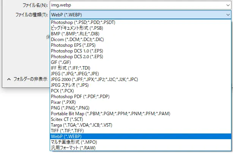Viewport: 233px width, 154px height.
Task: Choose マルチ画像形式 (*.MPO) format
Action: coord(140,142)
